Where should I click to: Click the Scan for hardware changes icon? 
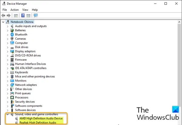35,15
